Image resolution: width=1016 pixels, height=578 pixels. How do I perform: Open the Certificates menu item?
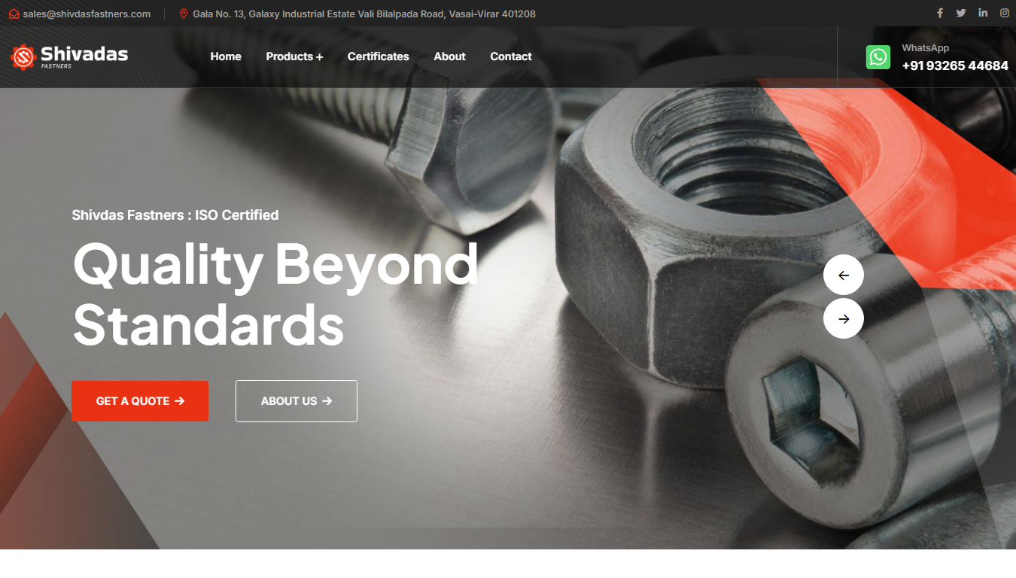point(379,56)
